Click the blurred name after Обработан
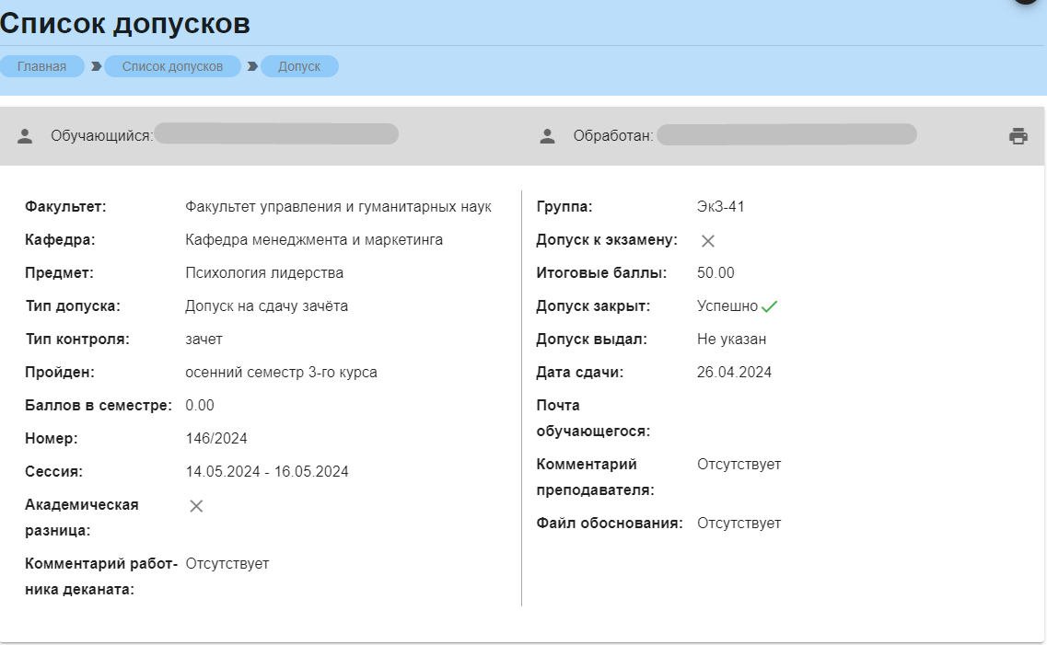 [786, 134]
